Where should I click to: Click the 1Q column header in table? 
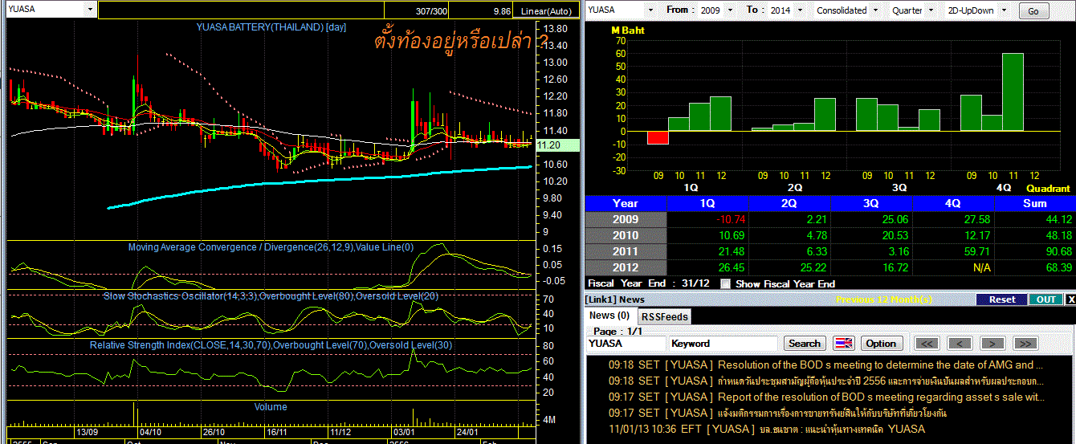pyautogui.click(x=707, y=203)
